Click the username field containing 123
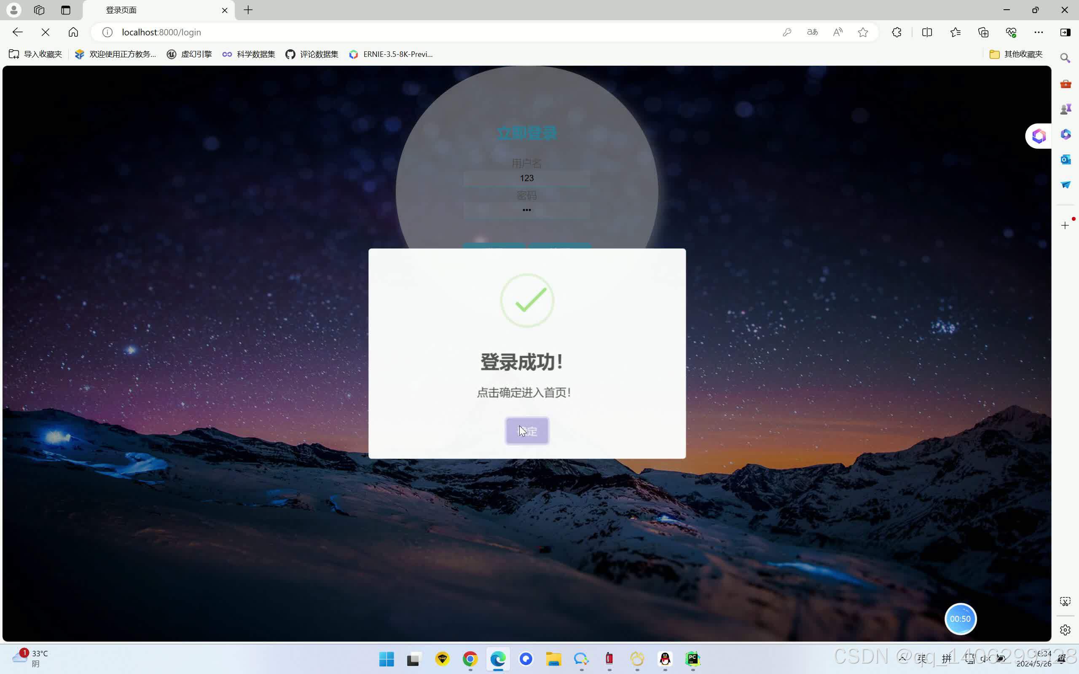 [526, 178]
